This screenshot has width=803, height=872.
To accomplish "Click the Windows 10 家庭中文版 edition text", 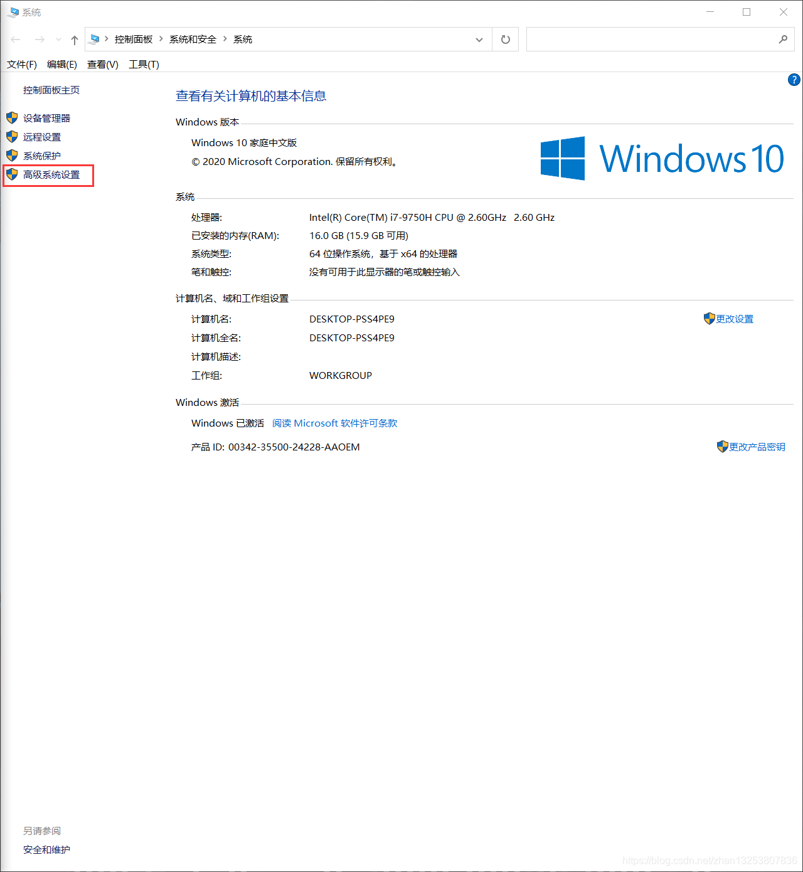I will click(x=244, y=142).
